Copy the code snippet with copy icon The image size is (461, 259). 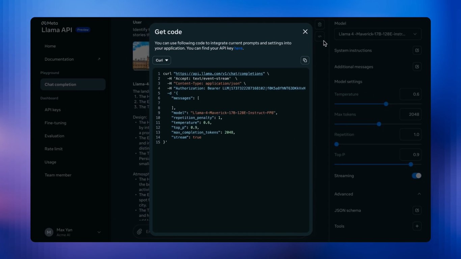click(x=305, y=60)
